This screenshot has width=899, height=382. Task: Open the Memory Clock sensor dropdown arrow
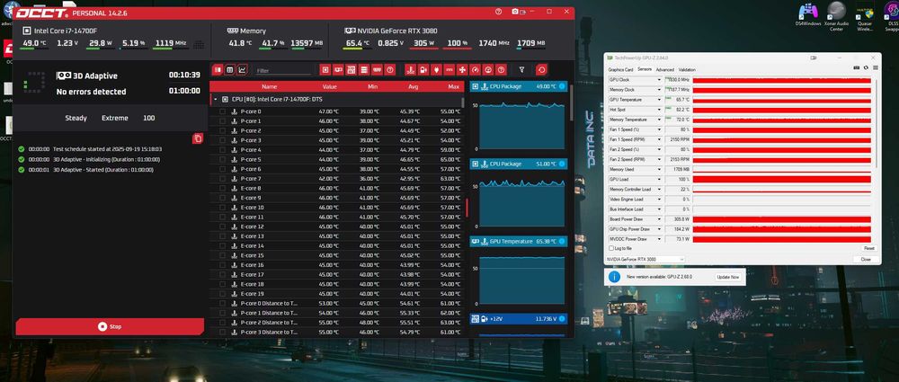coord(659,90)
